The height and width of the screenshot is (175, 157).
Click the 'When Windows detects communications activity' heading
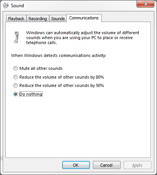click(x=58, y=55)
